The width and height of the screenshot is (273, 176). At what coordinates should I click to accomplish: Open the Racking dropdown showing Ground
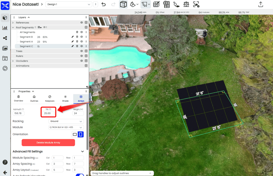coord(66,121)
